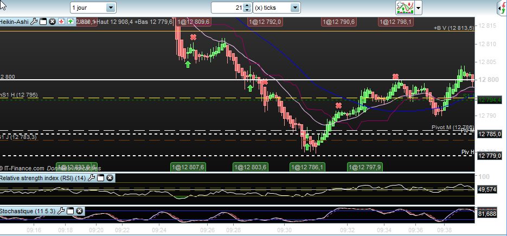This screenshot has width=507, height=236.
Task: Select the buy order label 1@12 797,9
Action: coord(365,167)
